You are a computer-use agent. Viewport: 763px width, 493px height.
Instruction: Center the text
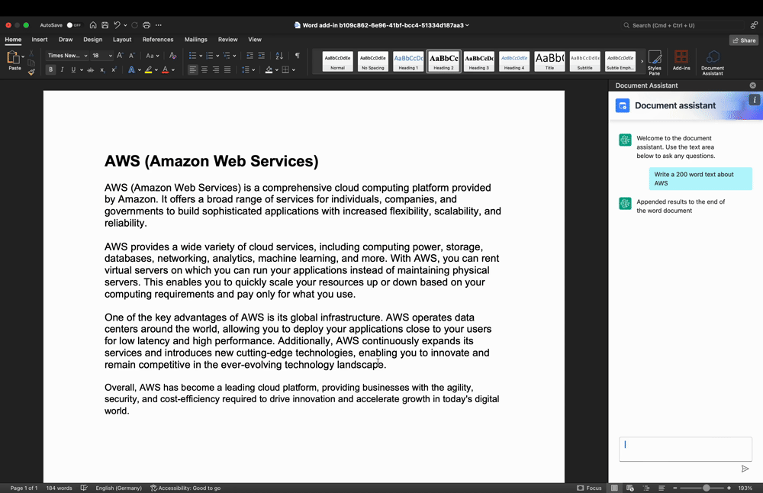(204, 69)
